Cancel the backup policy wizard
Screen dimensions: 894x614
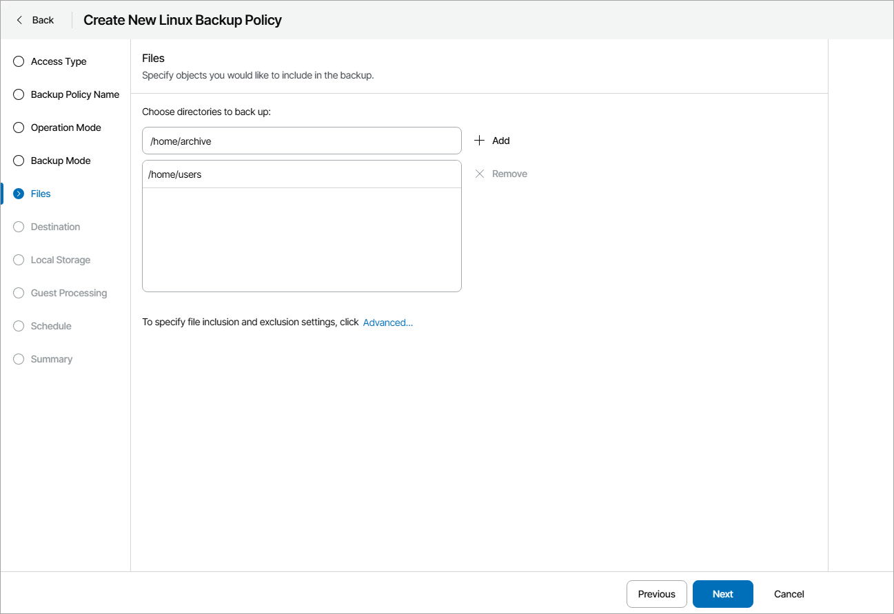point(789,594)
